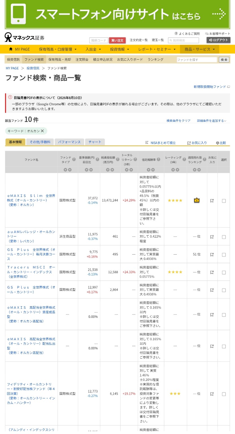Expand 保有残高・口座管理 menu
This screenshot has width=235, height=434.
point(58,49)
